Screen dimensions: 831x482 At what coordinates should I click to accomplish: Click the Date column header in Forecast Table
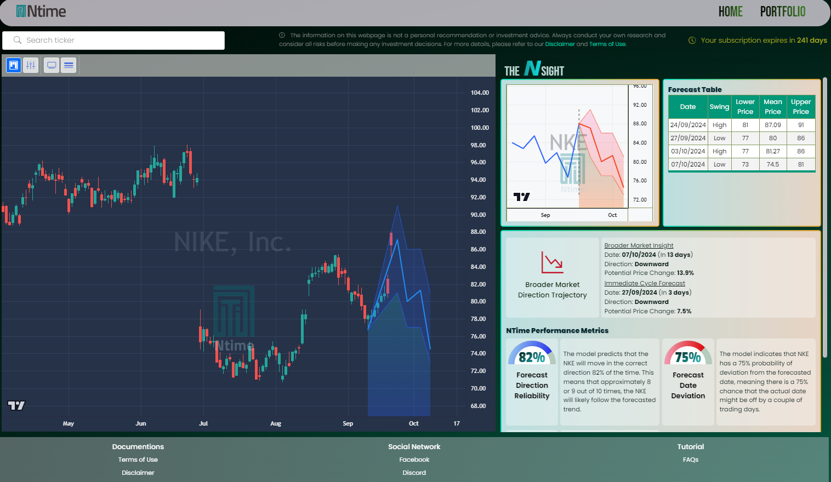688,107
